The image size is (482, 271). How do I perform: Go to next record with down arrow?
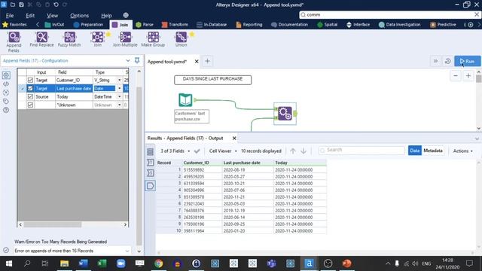coord(304,151)
